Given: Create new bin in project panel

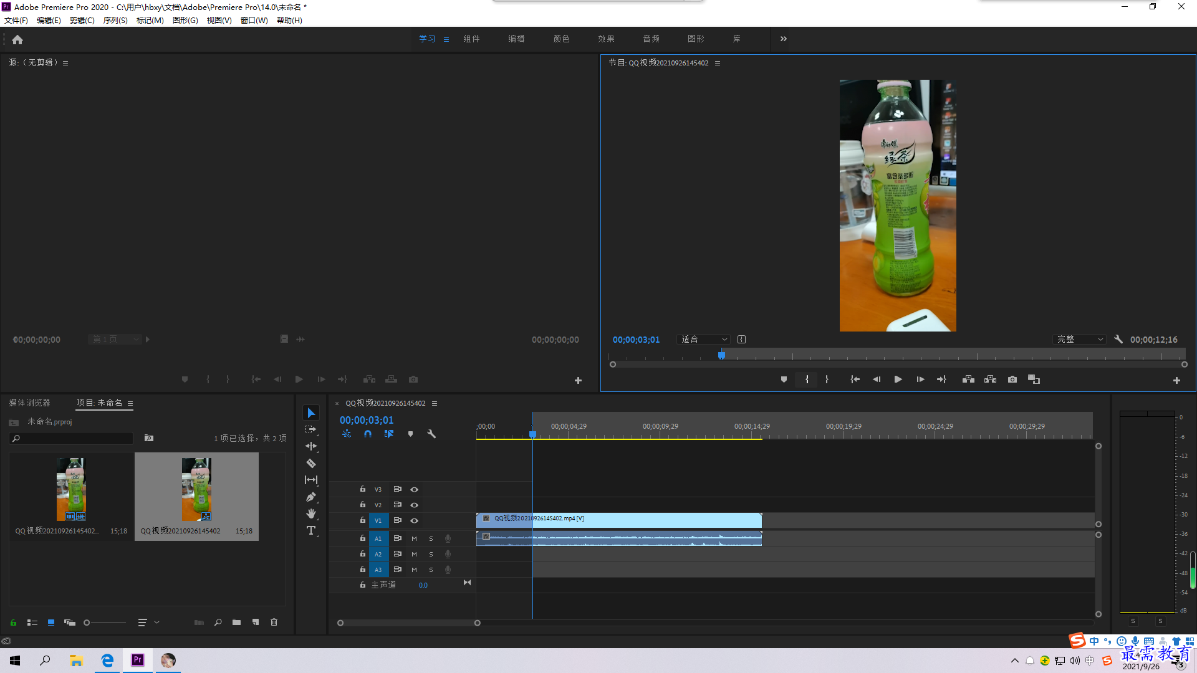Looking at the screenshot, I should pyautogui.click(x=236, y=622).
